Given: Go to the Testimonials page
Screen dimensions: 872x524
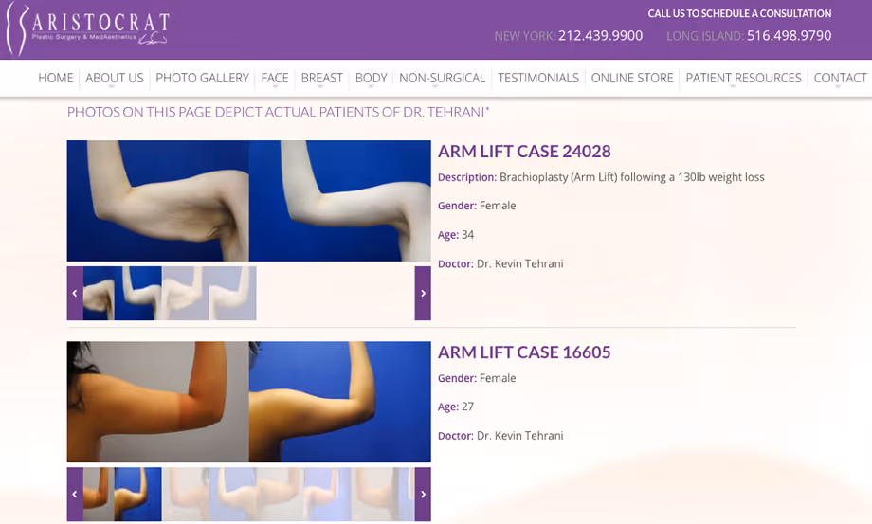Looking at the screenshot, I should (537, 78).
